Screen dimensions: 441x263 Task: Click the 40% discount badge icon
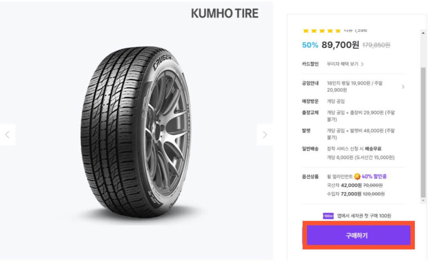[357, 176]
